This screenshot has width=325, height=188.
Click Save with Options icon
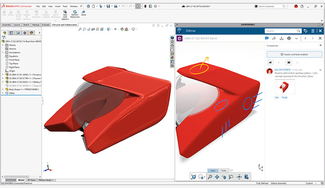(x=65, y=14)
